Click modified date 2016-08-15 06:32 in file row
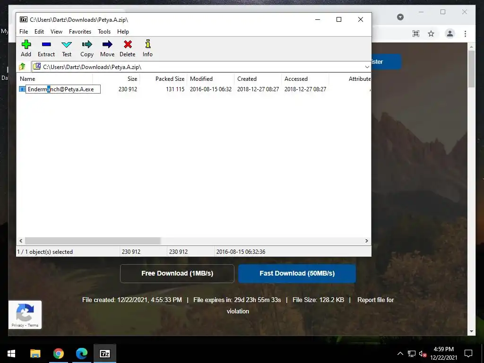484x363 pixels. pyautogui.click(x=211, y=89)
